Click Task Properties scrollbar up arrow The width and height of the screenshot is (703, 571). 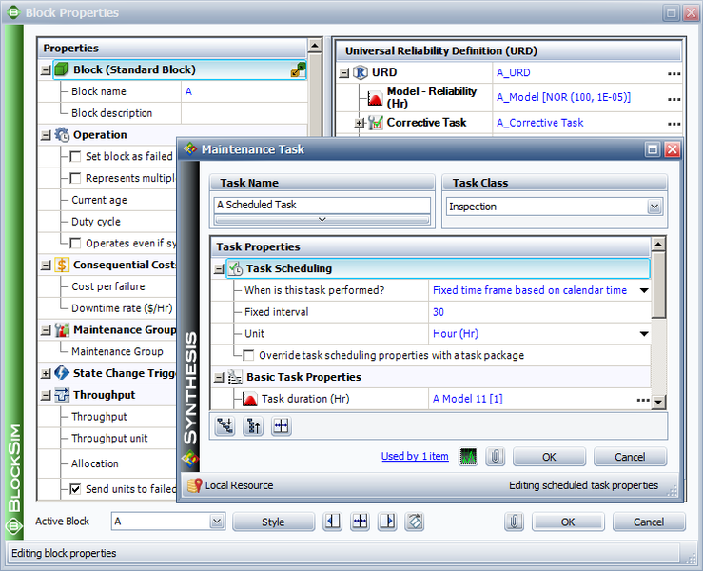[657, 245]
